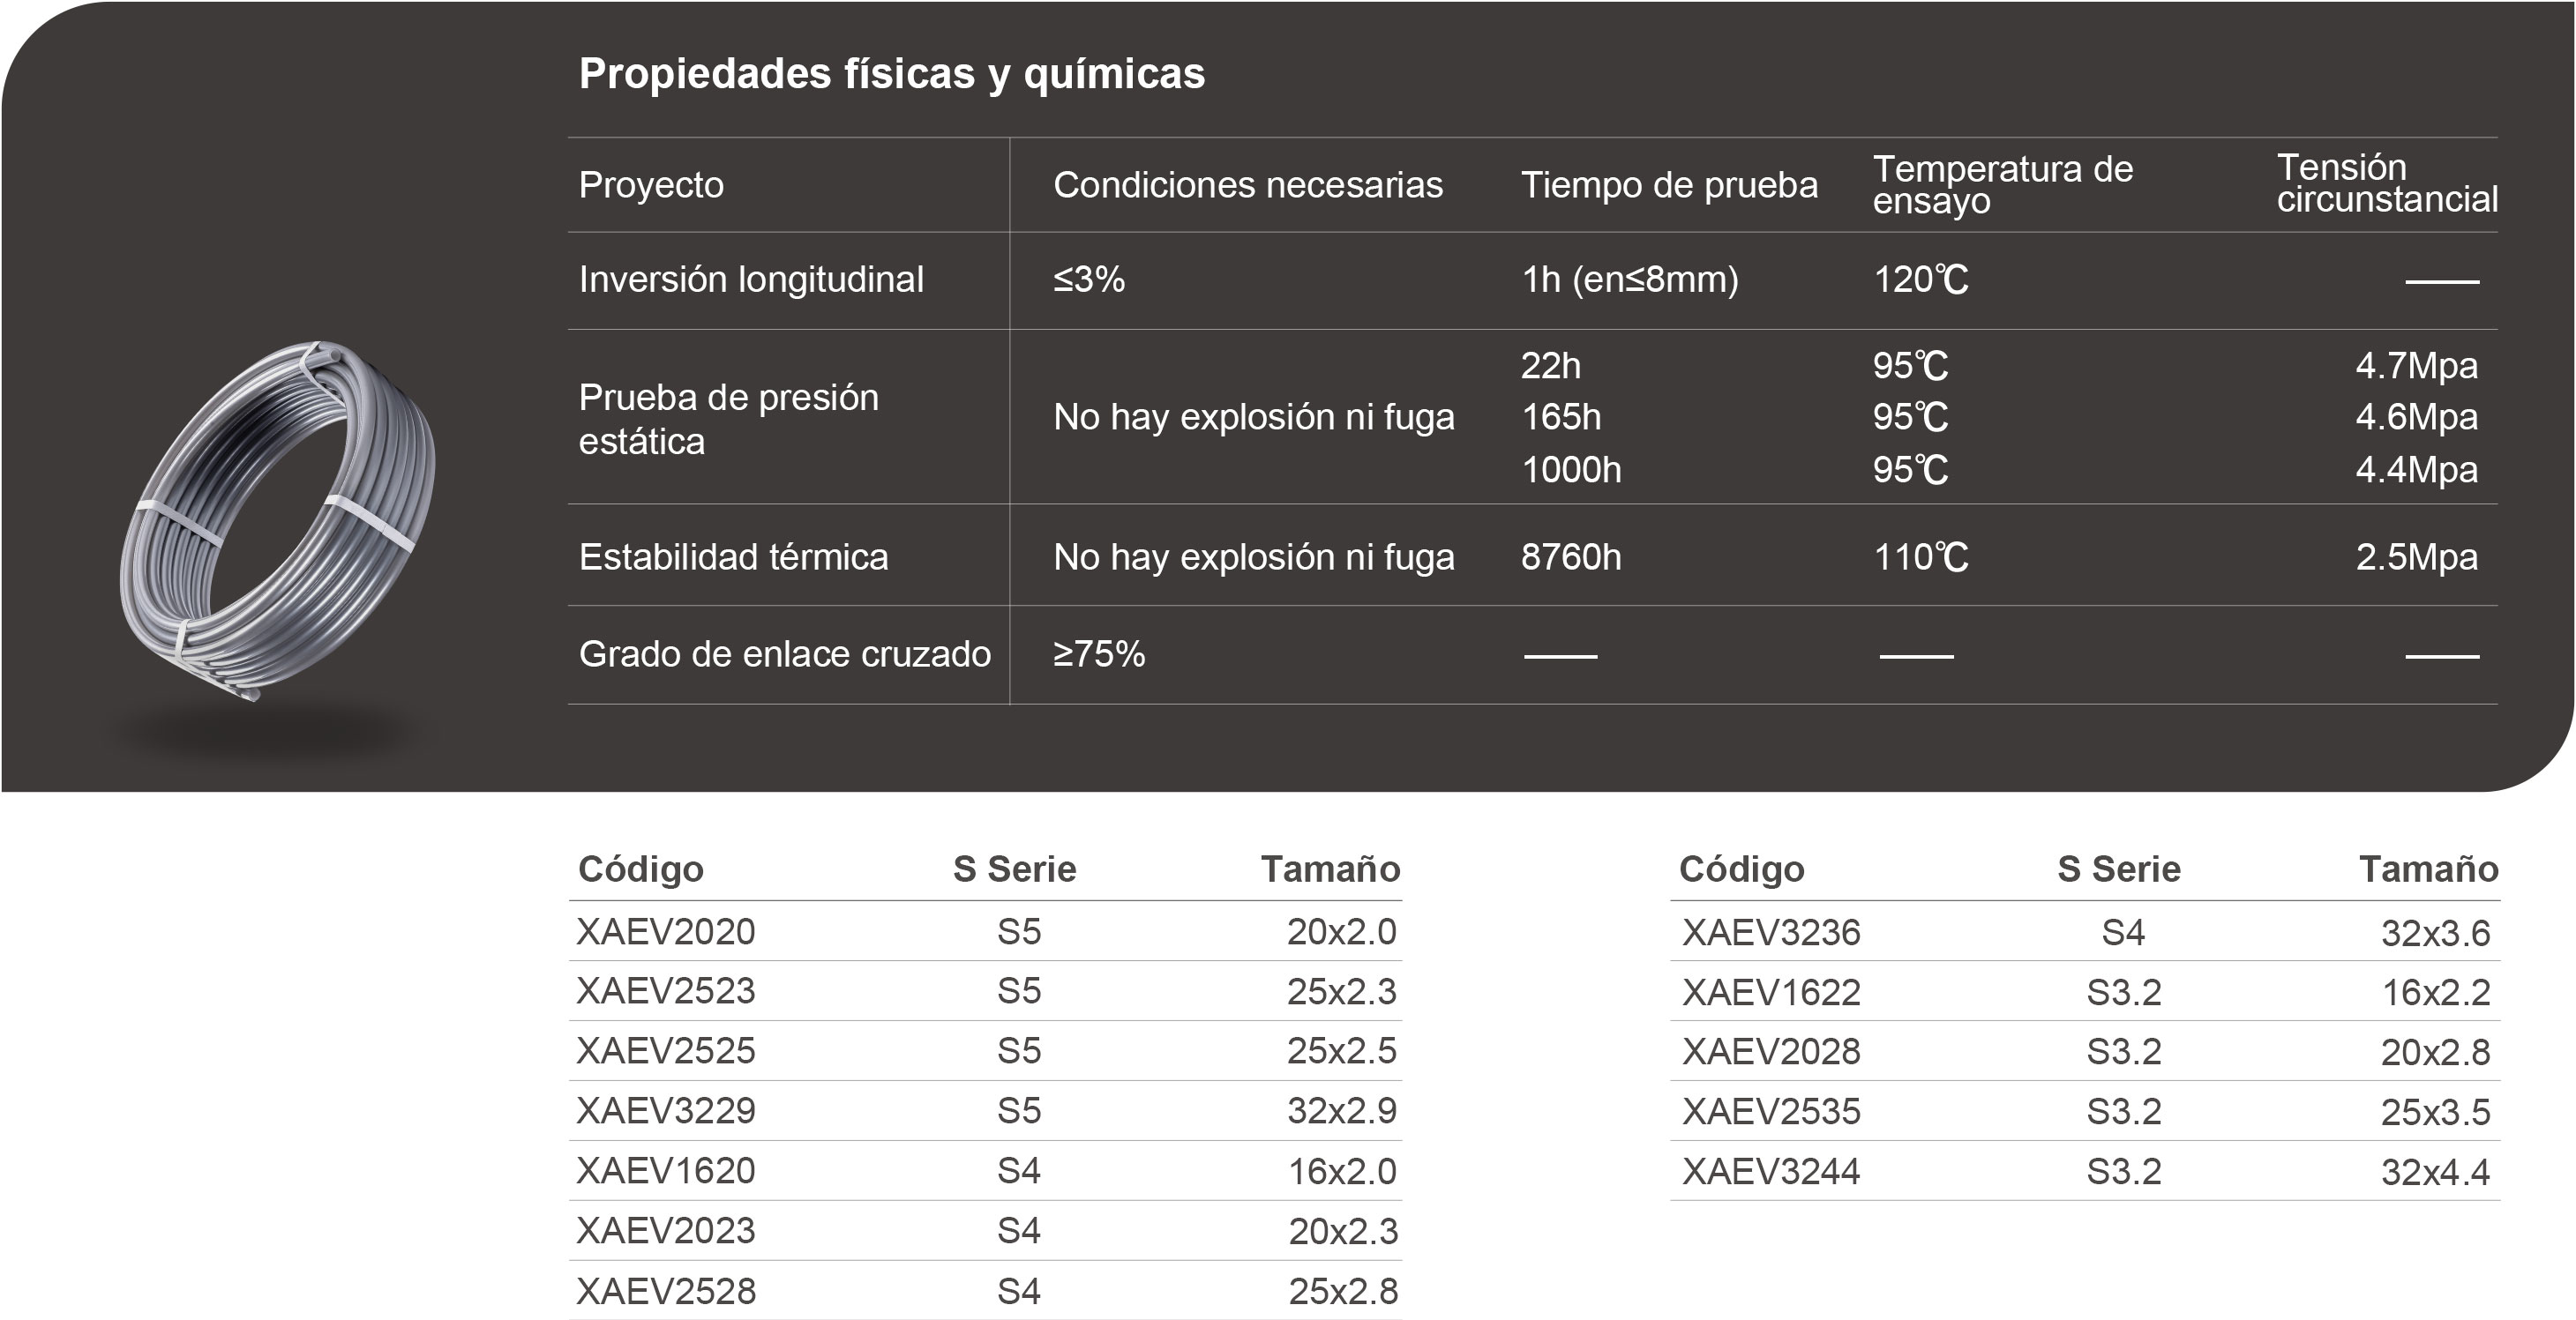Screen dimensions: 2576x1320
Task: Select the 4.7Mpa tension value
Action: (2415, 366)
